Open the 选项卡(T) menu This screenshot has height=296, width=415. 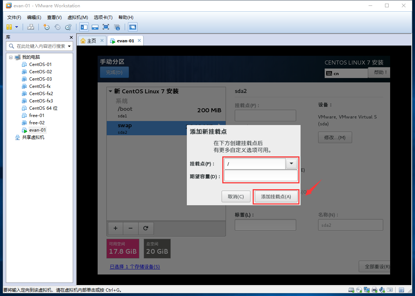click(x=103, y=17)
